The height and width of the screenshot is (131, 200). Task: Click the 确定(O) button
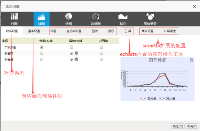pyautogui.click(x=178, y=126)
